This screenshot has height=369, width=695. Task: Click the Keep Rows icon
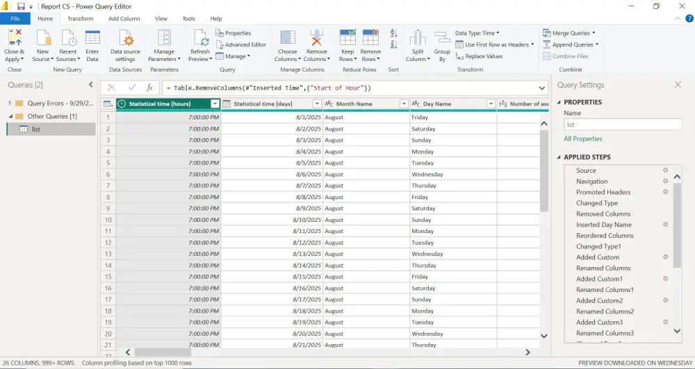[x=347, y=37]
